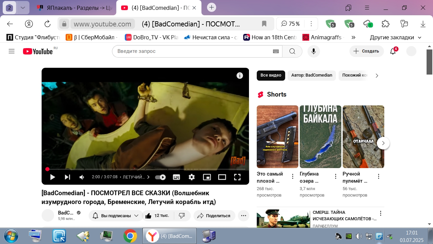The height and width of the screenshot is (244, 433).
Task: Switch to miniplayer mode
Action: point(207,177)
